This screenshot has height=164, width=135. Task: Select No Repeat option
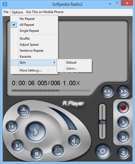pyautogui.click(x=34, y=19)
